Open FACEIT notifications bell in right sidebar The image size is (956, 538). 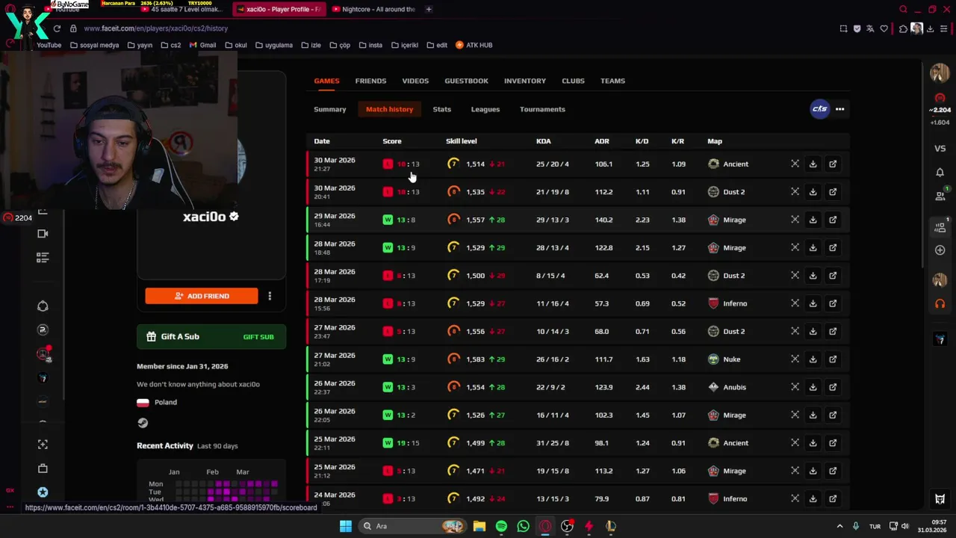coord(940,173)
